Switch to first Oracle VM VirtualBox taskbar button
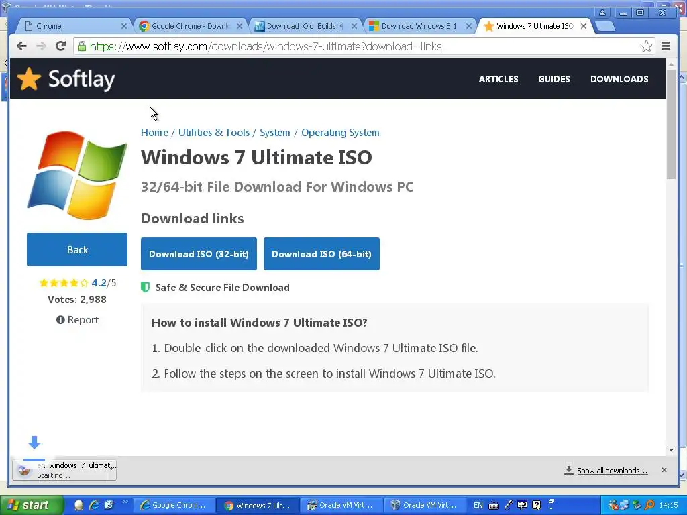 [x=341, y=506]
